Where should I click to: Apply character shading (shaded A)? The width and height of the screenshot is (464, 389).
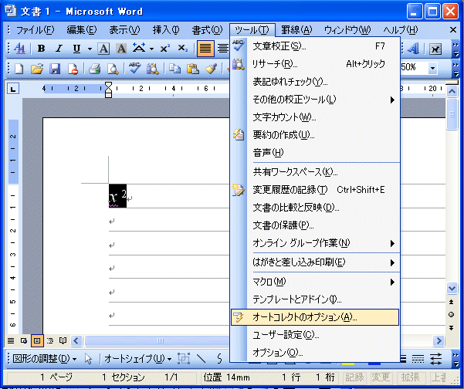tap(121, 48)
